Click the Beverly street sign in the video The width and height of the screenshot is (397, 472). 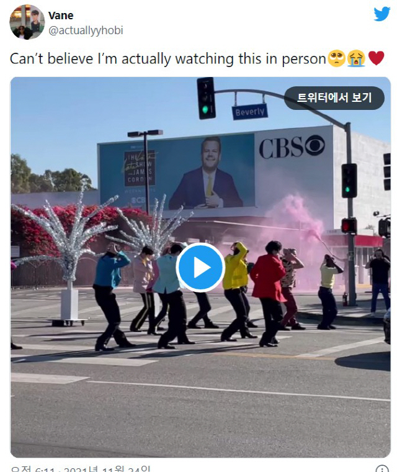[x=249, y=112]
